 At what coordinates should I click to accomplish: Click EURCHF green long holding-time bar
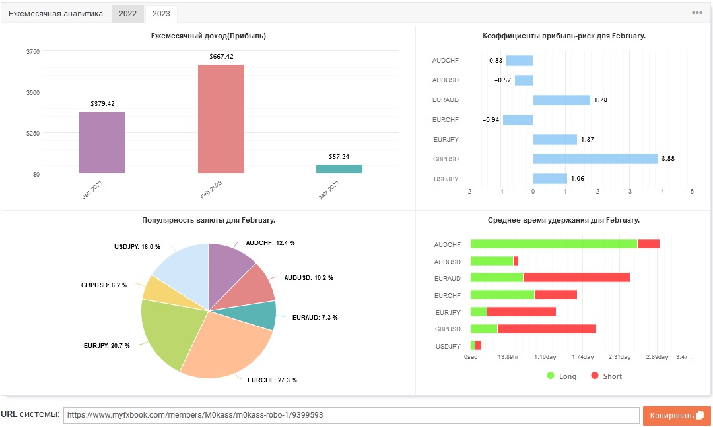pos(502,295)
